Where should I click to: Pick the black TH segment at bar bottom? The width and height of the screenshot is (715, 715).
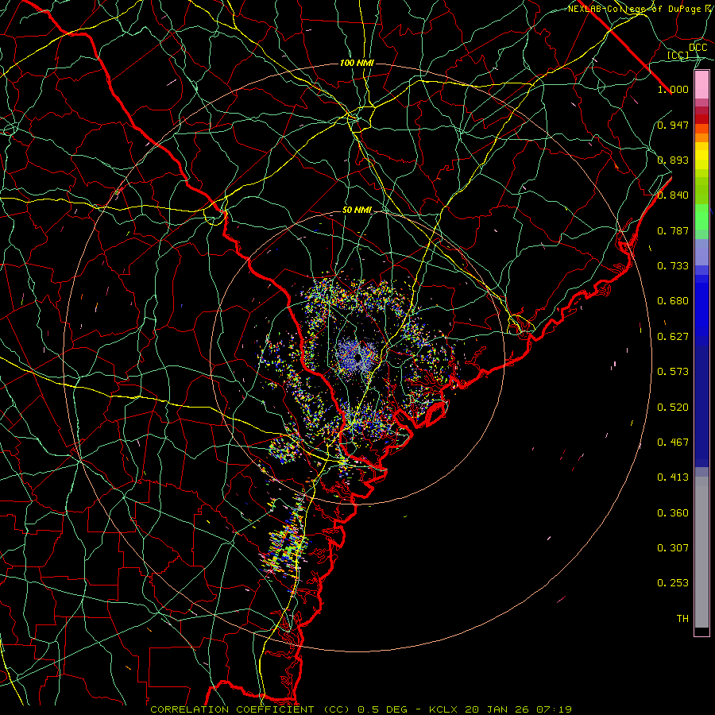point(701,631)
